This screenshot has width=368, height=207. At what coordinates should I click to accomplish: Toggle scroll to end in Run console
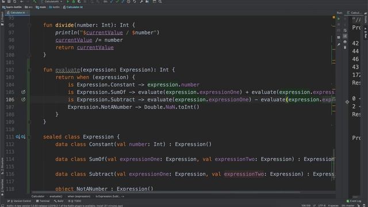pos(345,36)
